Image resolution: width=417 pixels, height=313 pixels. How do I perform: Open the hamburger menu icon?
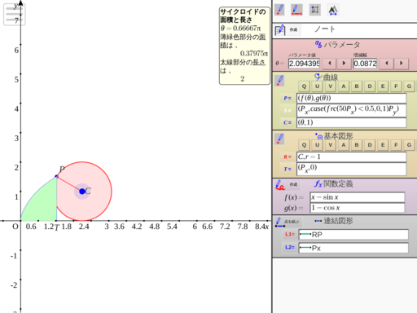tap(15, 15)
